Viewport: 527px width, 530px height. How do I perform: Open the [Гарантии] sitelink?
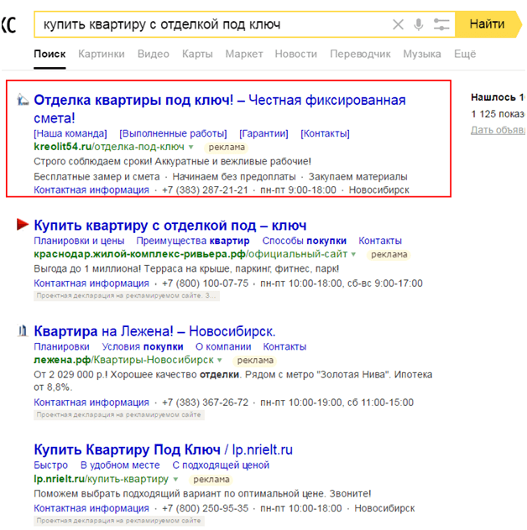tap(263, 133)
